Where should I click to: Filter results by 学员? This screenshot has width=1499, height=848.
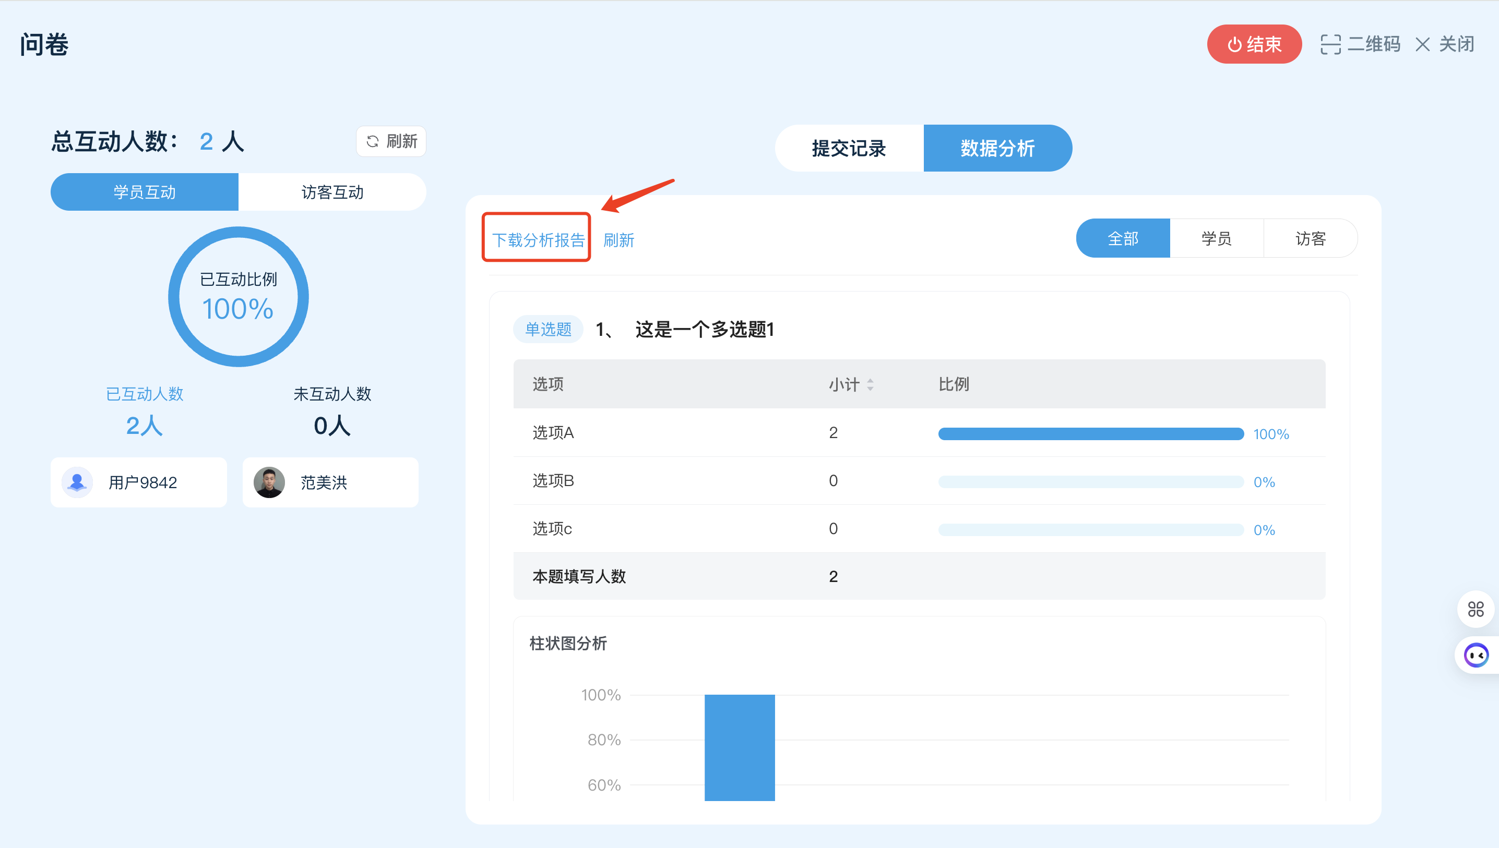click(1216, 238)
